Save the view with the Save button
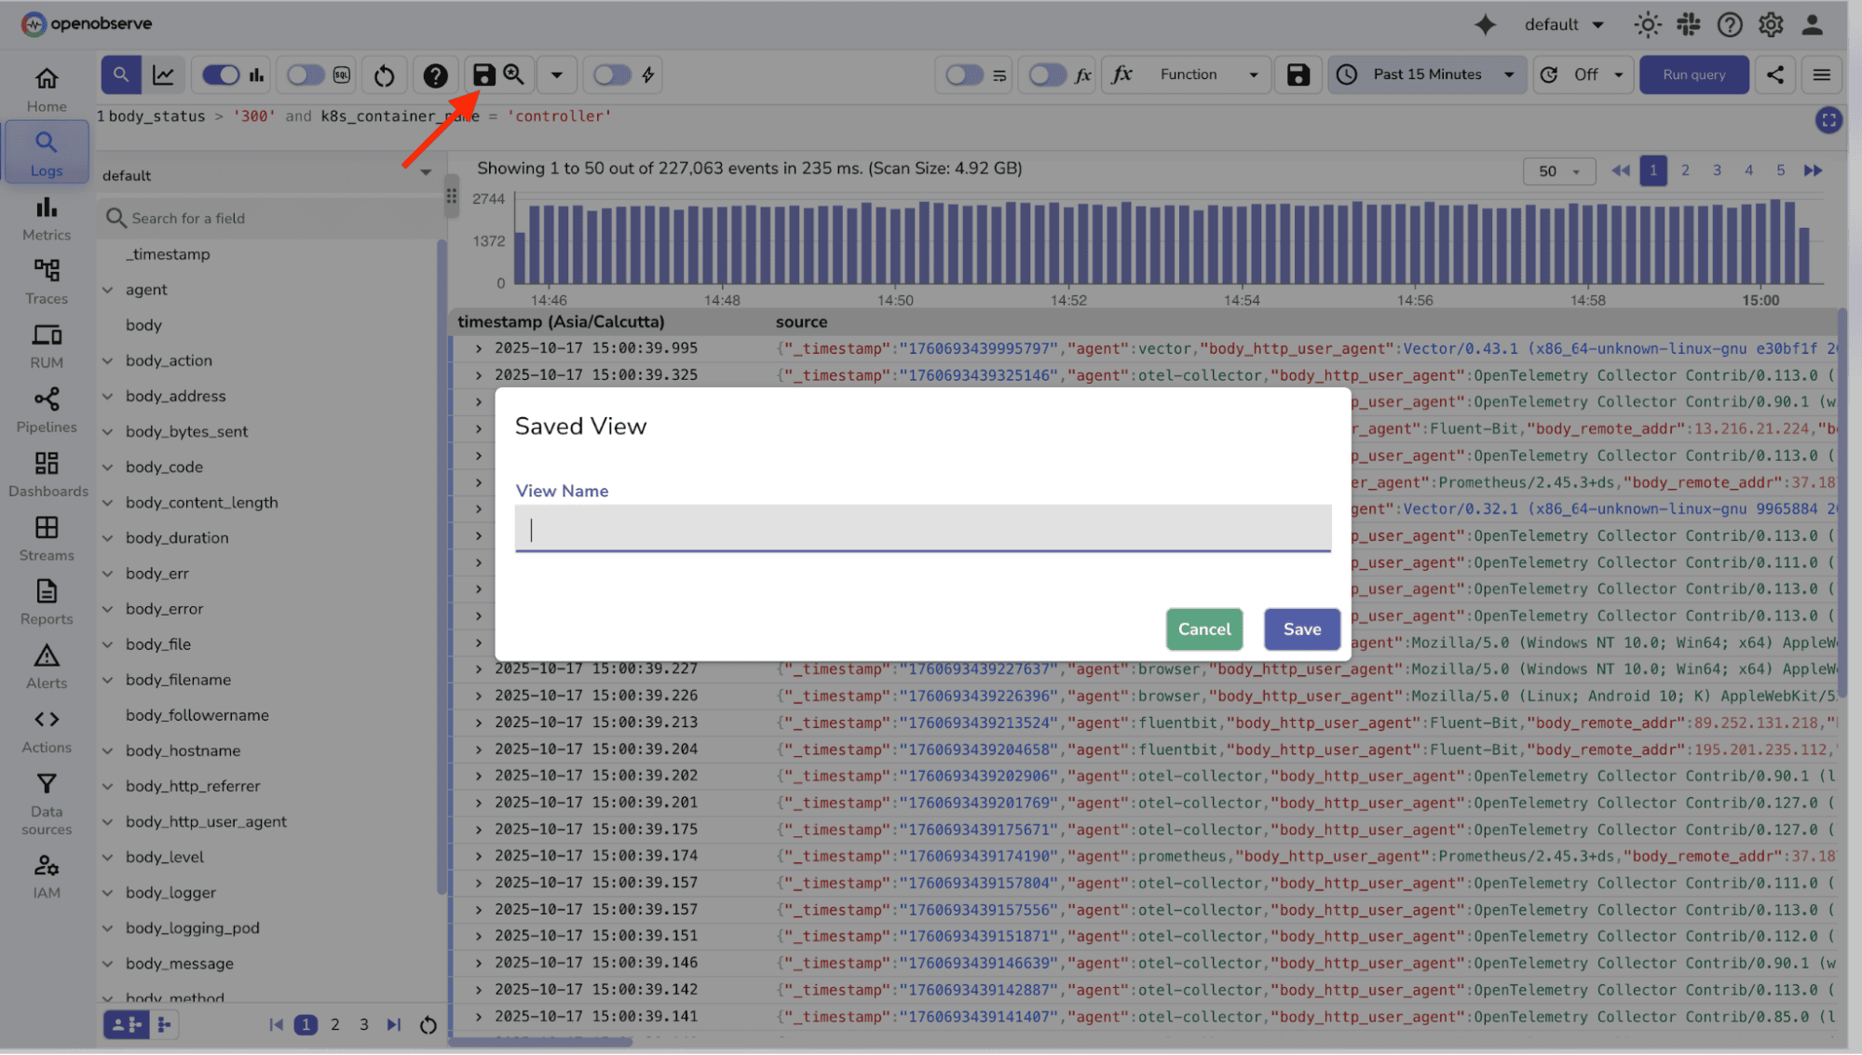The image size is (1862, 1055). coord(1301,629)
